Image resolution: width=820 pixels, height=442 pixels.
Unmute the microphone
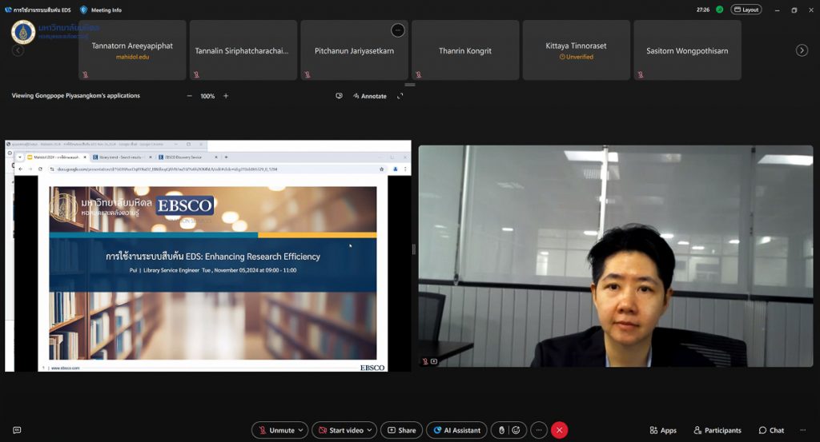tap(275, 430)
